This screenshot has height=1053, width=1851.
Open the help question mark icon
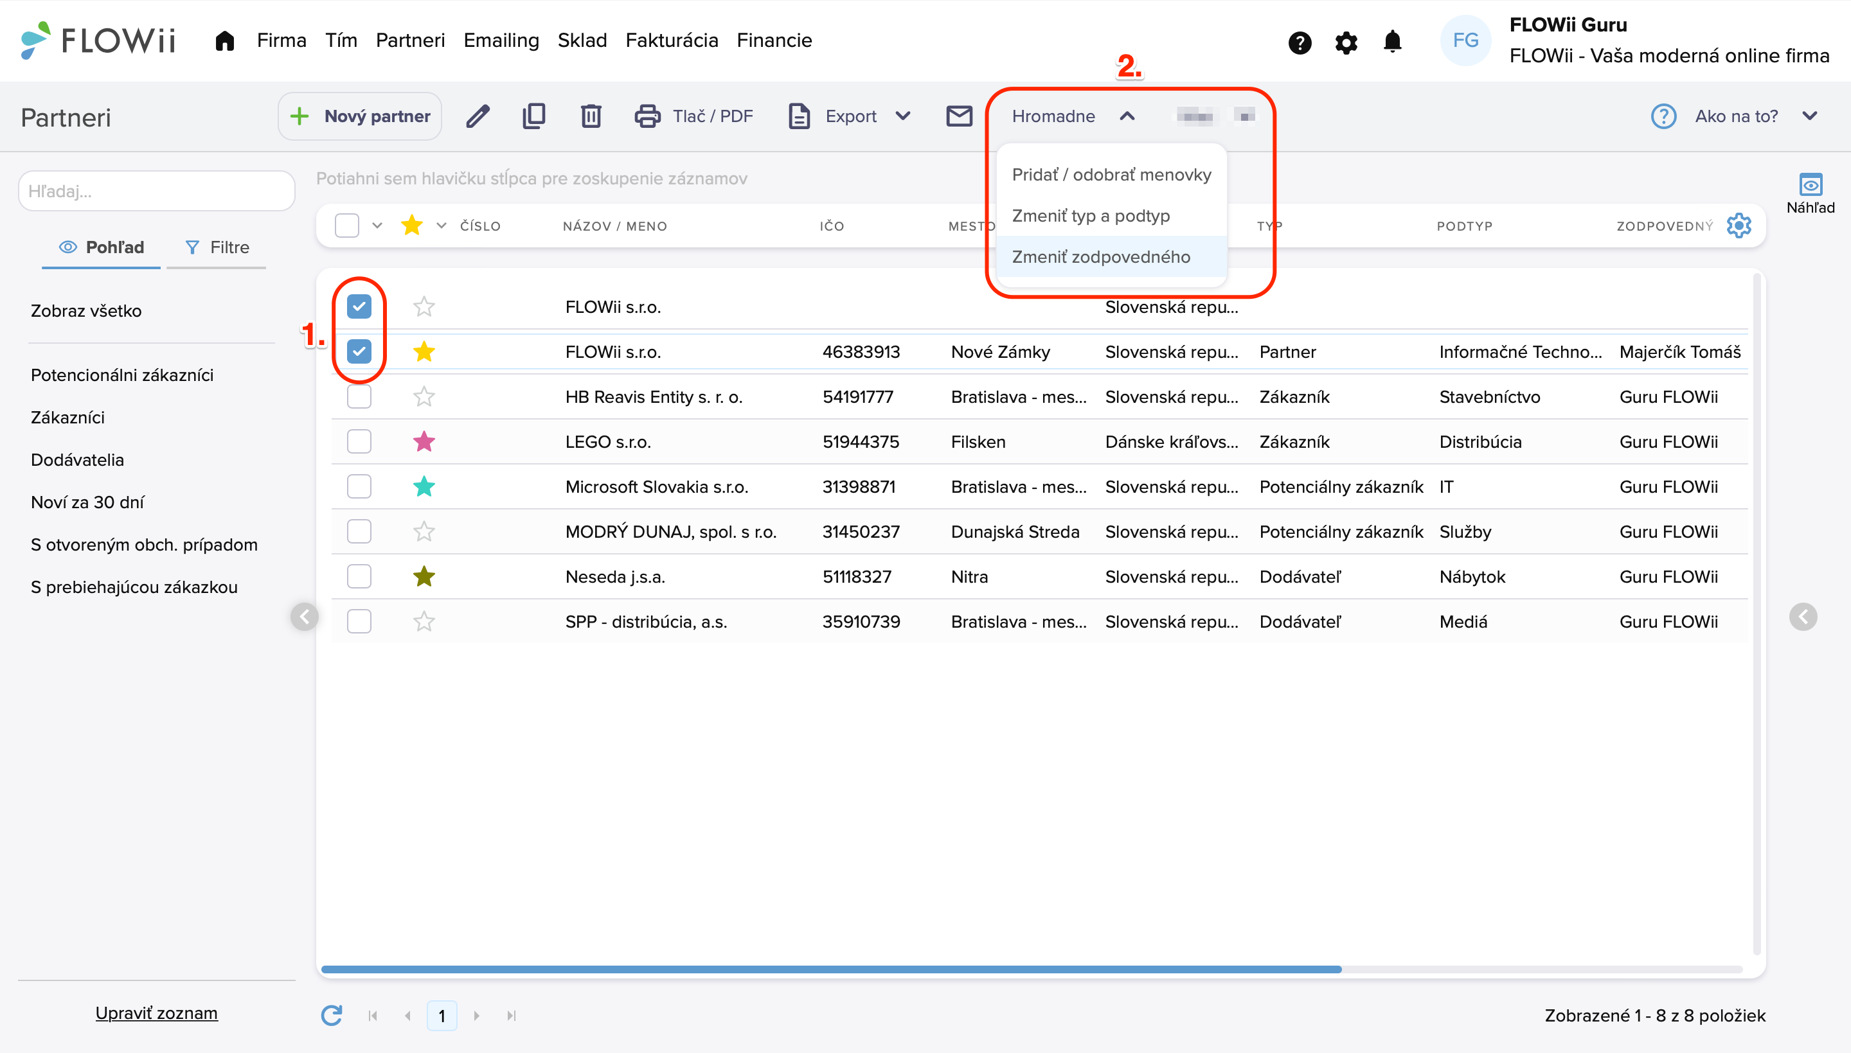point(1299,42)
